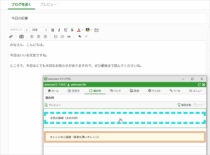
Task: Open the 定型文 tab in amecare3
Action: (x=75, y=91)
